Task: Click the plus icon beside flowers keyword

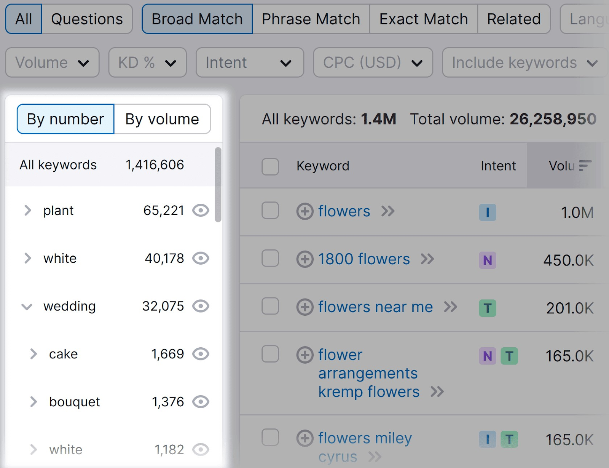Action: click(304, 211)
